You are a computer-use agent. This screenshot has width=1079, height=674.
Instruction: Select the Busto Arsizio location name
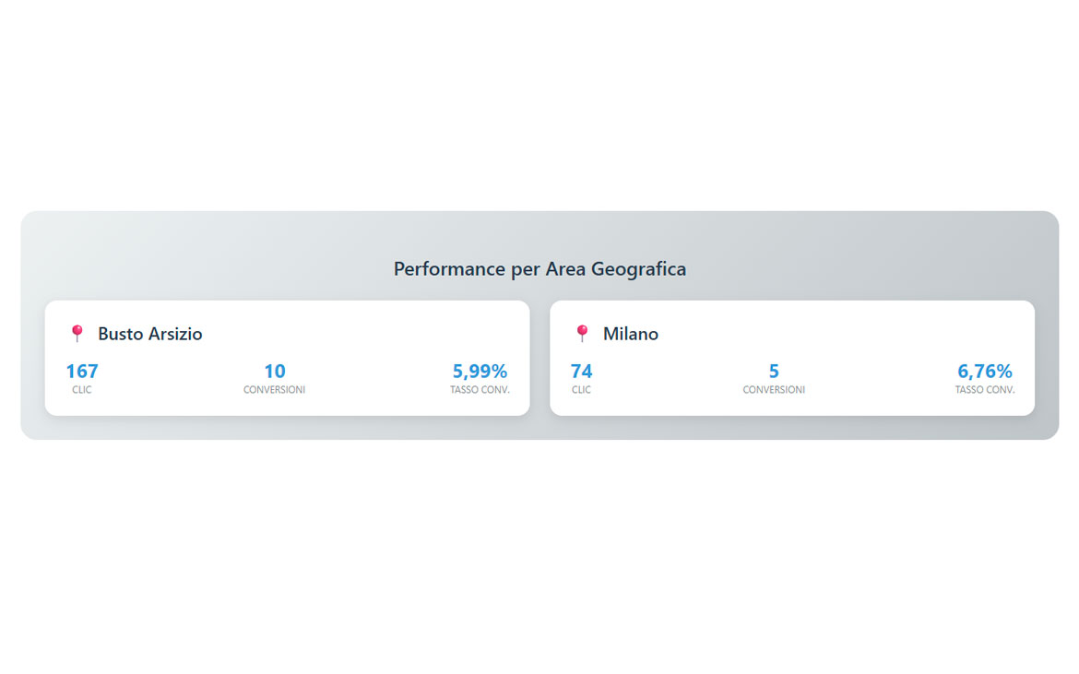150,334
